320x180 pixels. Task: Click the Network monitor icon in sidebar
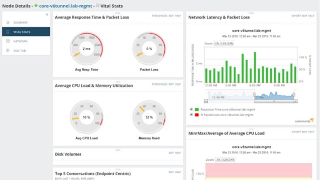pyautogui.click(x=8, y=41)
